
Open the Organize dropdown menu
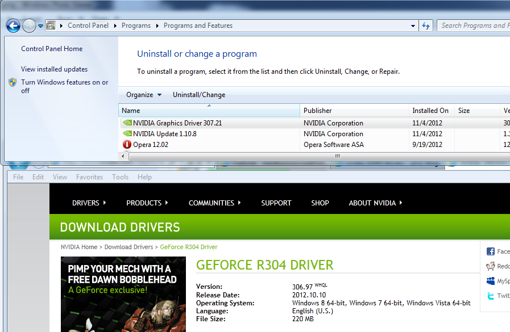pyautogui.click(x=144, y=95)
